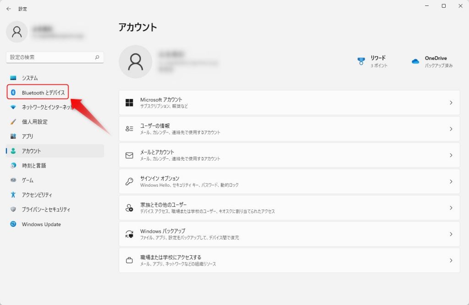
Task: Click the OneDrive cloud icon
Action: pos(415,62)
